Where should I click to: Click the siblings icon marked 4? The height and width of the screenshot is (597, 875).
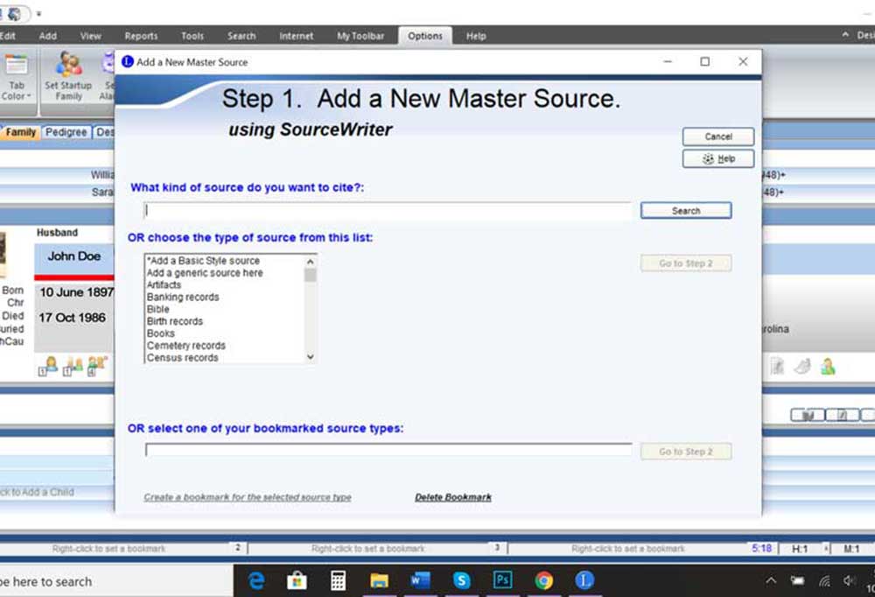pyautogui.click(x=97, y=367)
